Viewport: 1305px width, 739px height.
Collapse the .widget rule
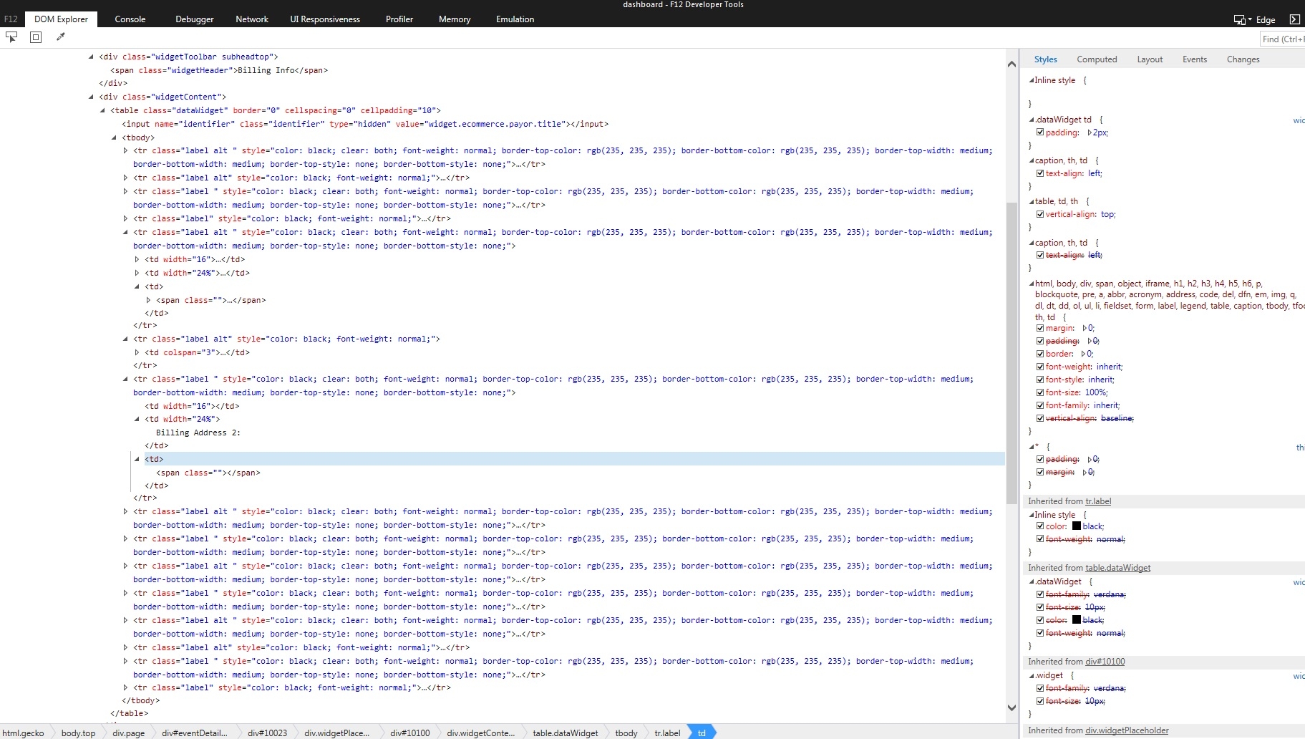pos(1032,676)
